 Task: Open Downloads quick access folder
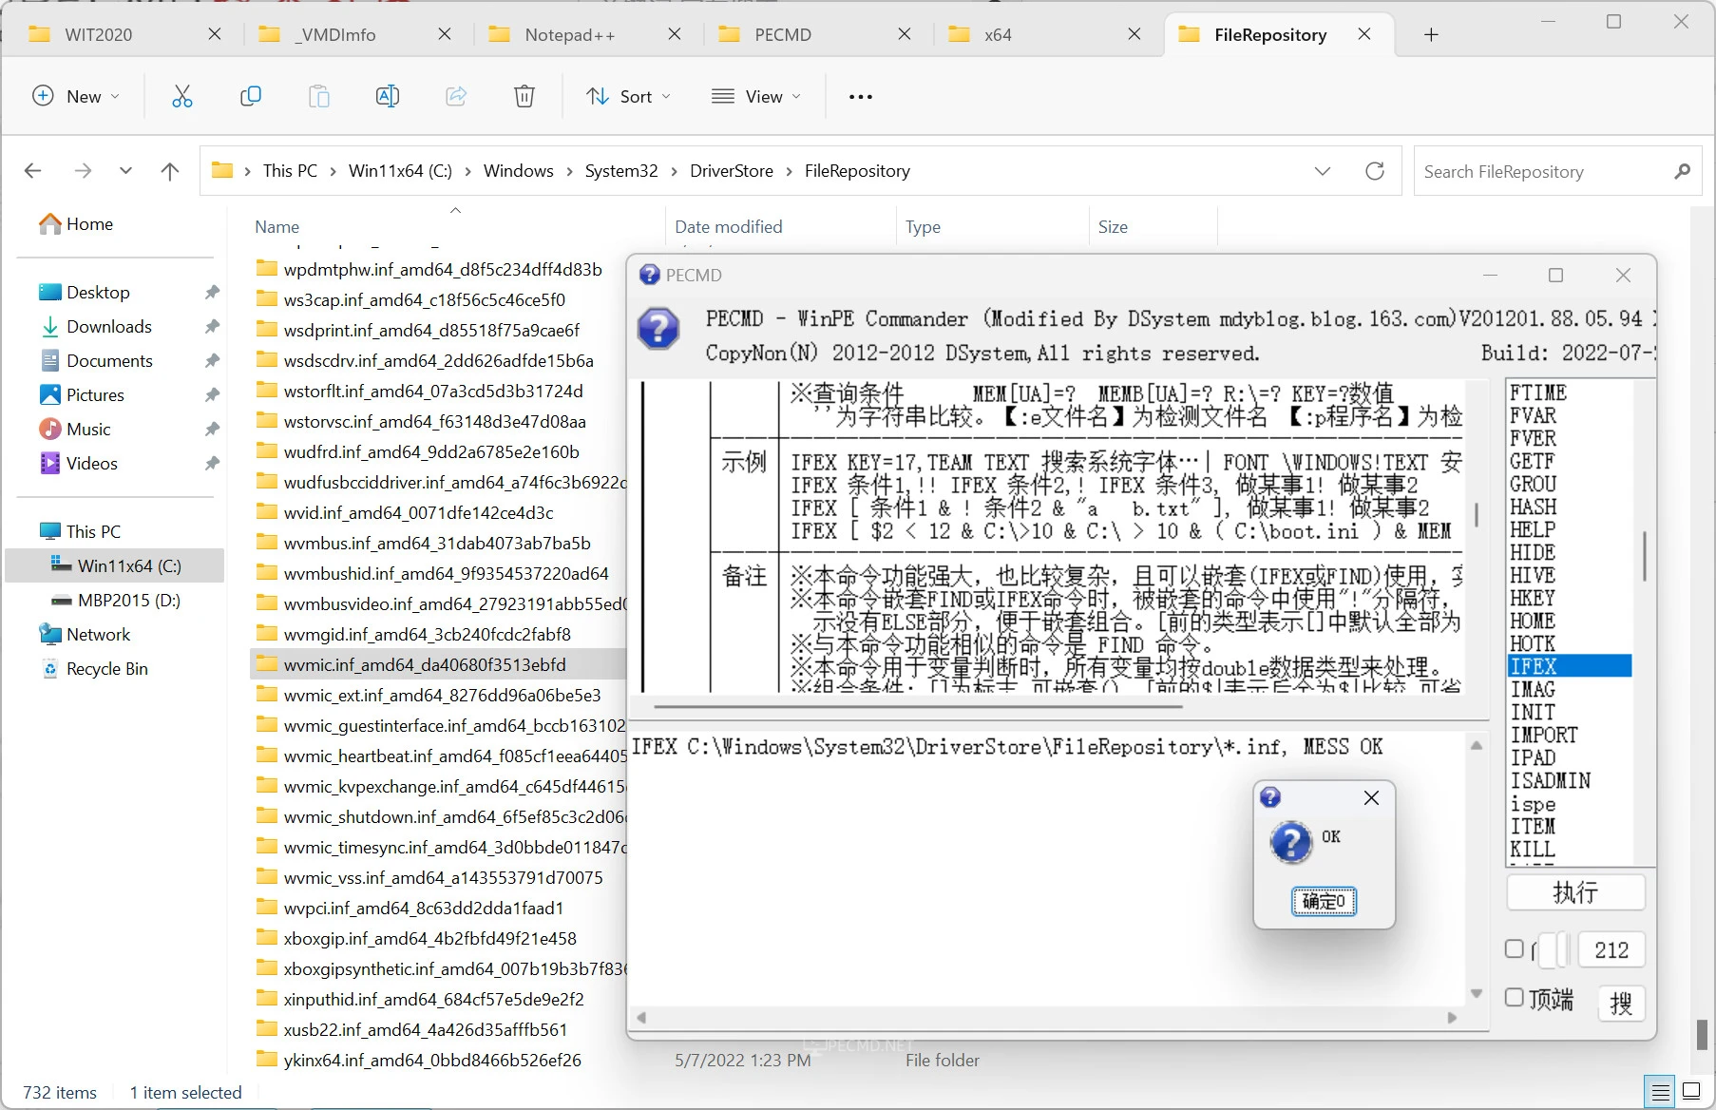tap(95, 326)
